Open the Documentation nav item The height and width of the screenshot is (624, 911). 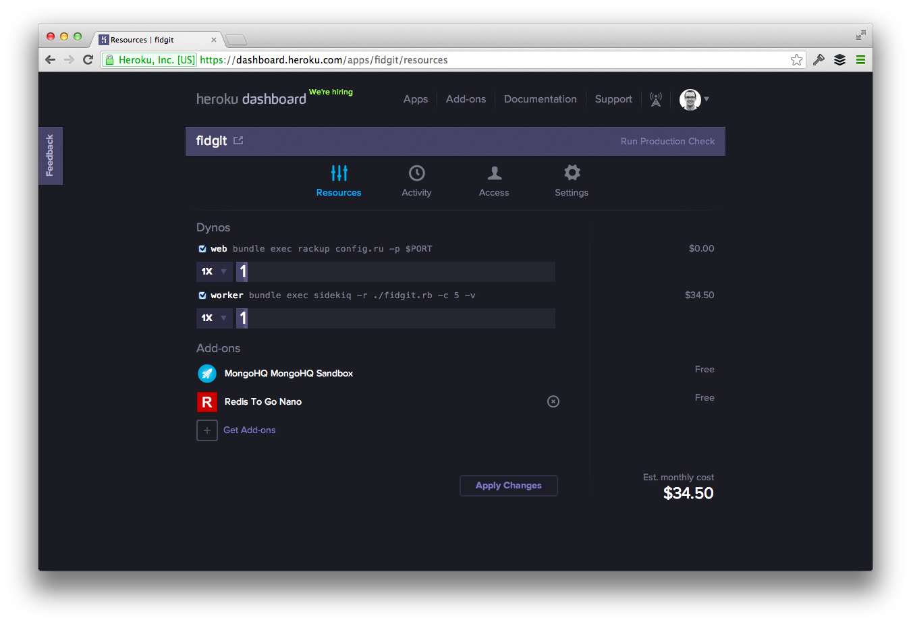(541, 99)
